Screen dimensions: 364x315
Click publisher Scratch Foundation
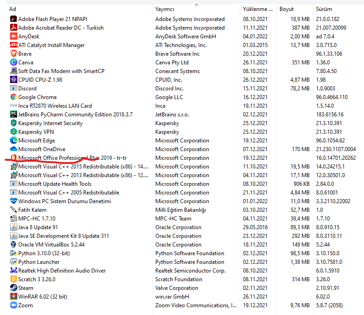click(179, 279)
